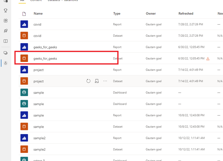Click 'N/A' cell in covid dataset row
The height and width of the screenshot is (161, 223).
(x=220, y=36)
